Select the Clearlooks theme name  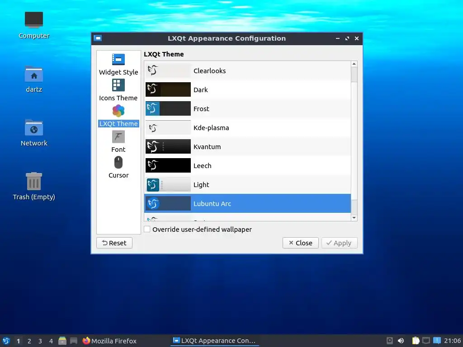point(209,71)
